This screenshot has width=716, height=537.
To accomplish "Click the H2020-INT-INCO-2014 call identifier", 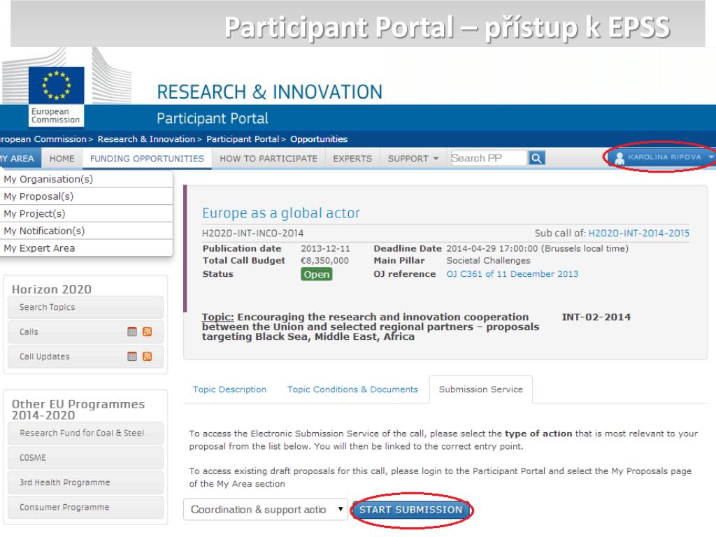I will pos(252,234).
